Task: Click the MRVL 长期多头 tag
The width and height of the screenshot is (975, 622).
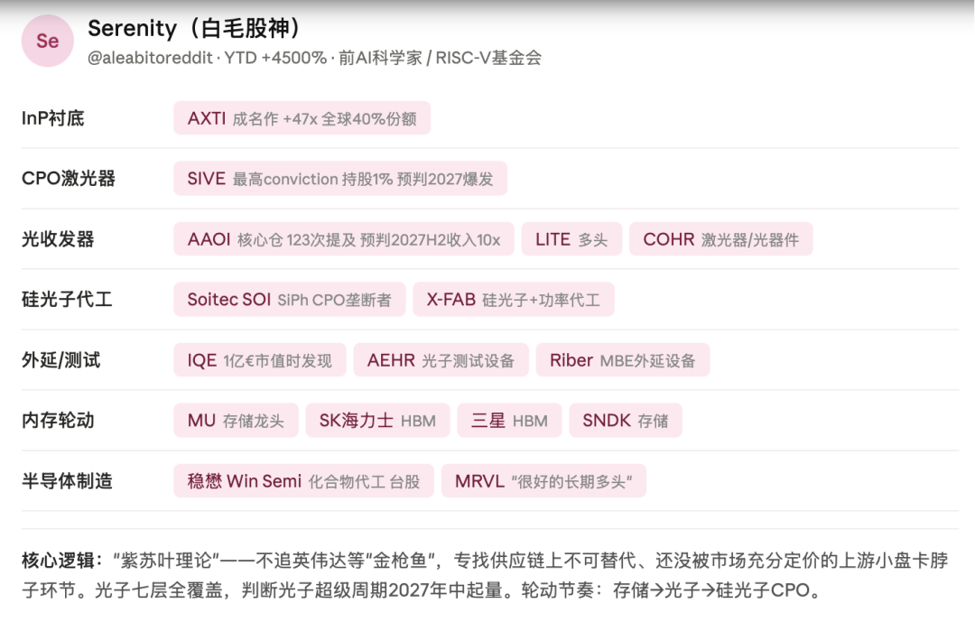Action: [543, 480]
